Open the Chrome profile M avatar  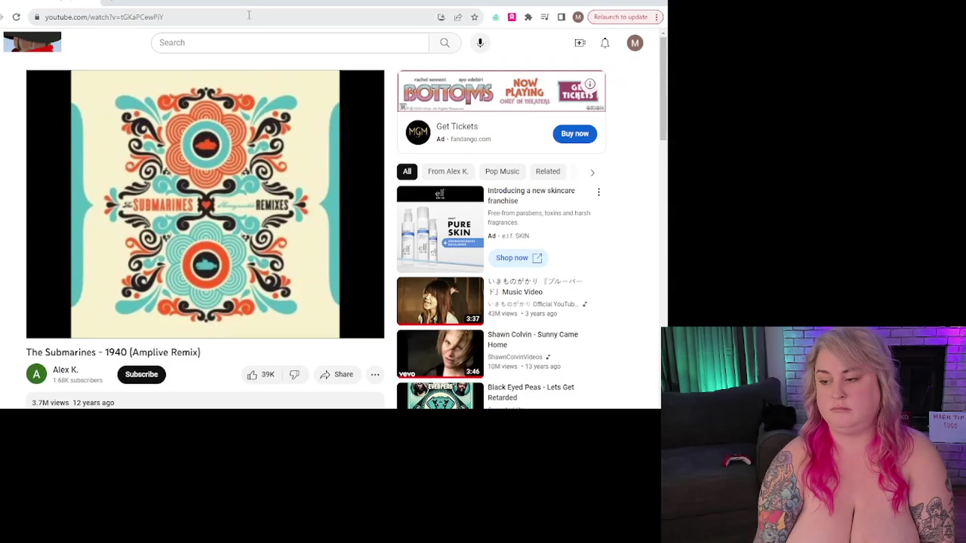(578, 17)
